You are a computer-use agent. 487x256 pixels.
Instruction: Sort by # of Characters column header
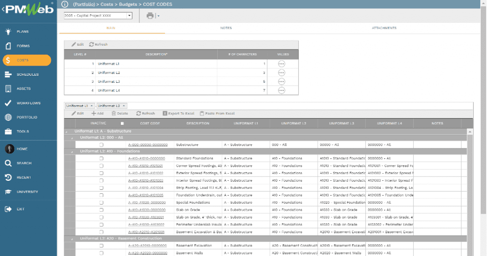coord(242,54)
